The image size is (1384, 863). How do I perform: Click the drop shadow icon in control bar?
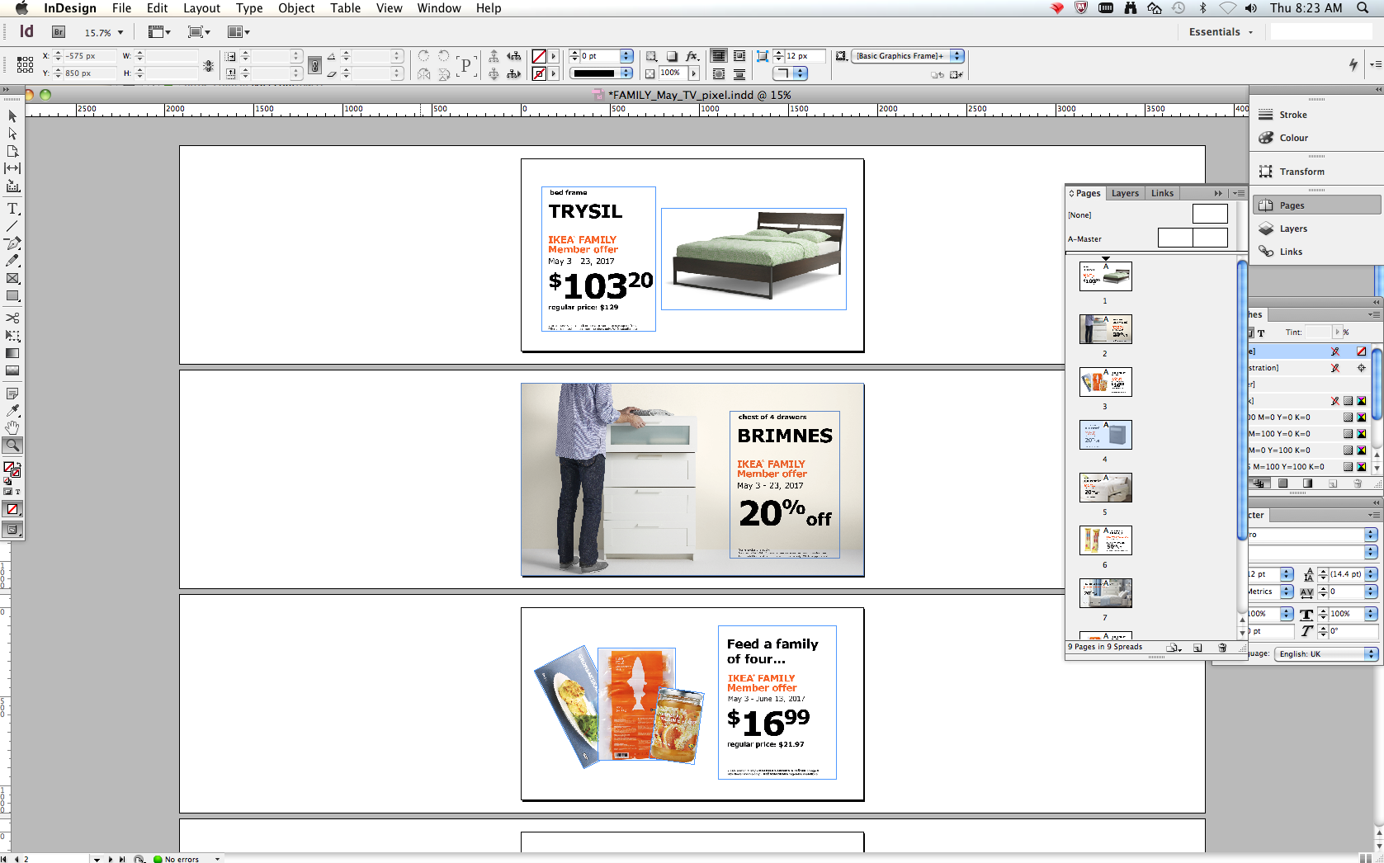coord(672,56)
